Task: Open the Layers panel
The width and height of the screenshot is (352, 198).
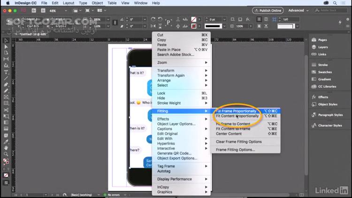Action: point(320,47)
